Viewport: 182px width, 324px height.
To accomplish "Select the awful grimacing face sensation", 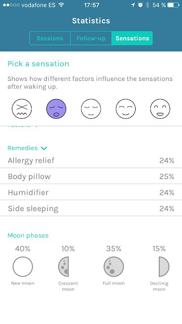I will [x=22, y=108].
